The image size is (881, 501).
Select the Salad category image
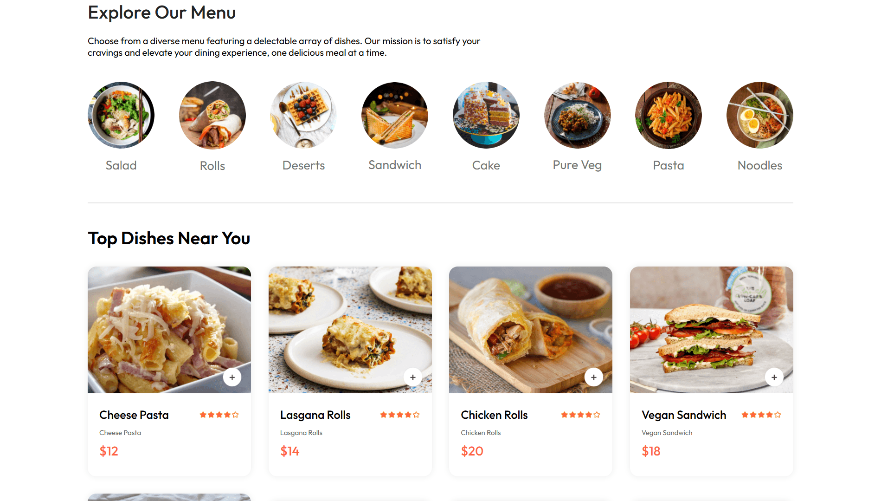[121, 115]
